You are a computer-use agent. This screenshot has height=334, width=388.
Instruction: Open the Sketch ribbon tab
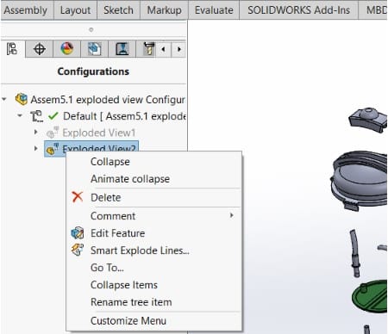click(118, 10)
